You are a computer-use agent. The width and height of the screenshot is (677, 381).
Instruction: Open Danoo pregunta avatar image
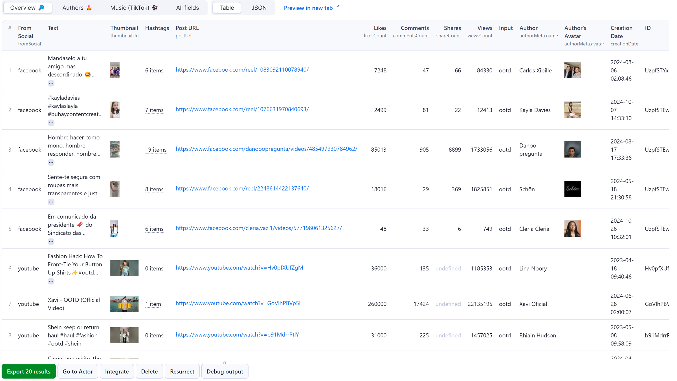(572, 149)
